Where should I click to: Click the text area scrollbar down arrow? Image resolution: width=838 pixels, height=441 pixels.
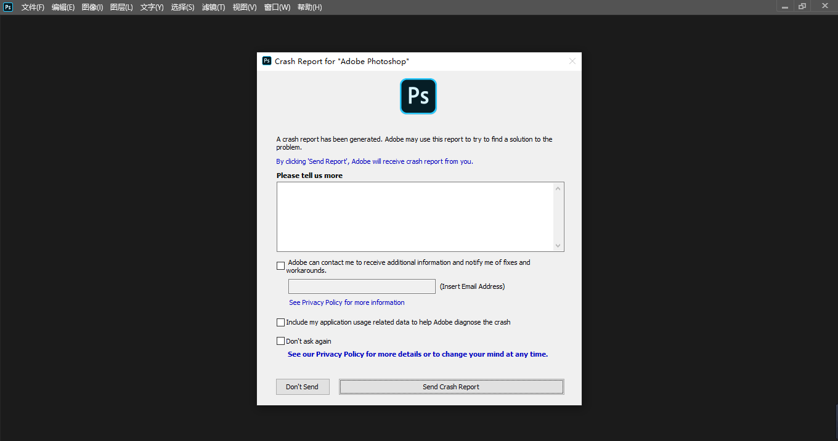tap(558, 246)
